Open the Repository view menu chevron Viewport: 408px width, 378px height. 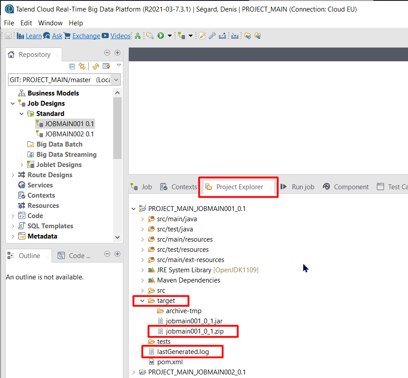click(119, 65)
